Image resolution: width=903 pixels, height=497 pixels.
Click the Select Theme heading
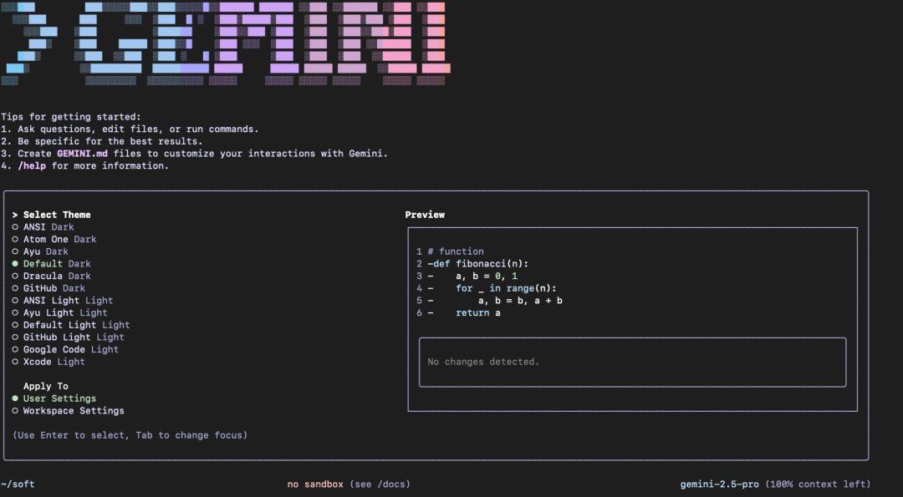[x=57, y=215]
